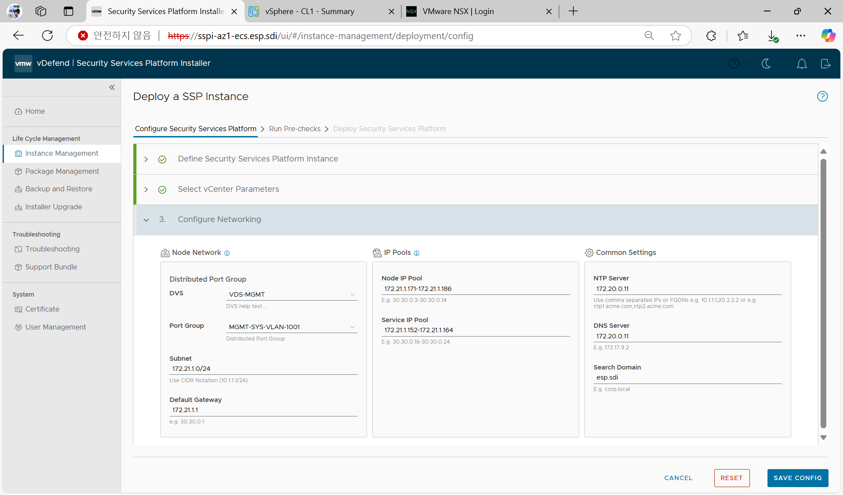Screen dimensions: 843x495
Task: Collapse Configure Networking section
Action: (x=146, y=220)
